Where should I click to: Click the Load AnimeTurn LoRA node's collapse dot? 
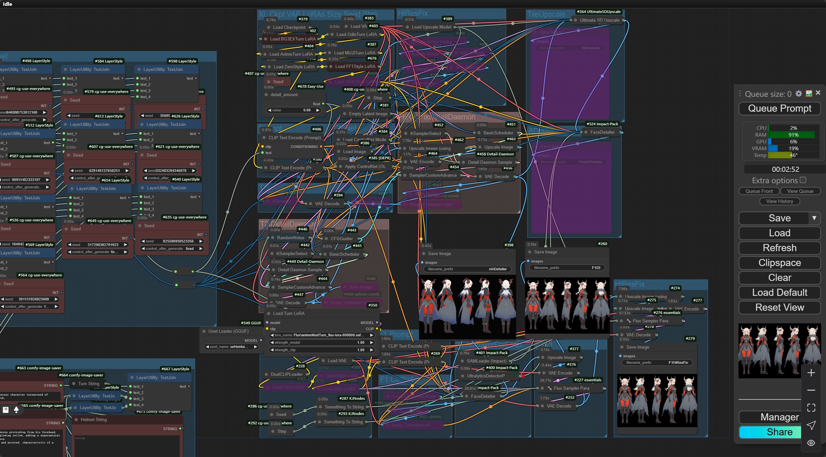(x=265, y=54)
